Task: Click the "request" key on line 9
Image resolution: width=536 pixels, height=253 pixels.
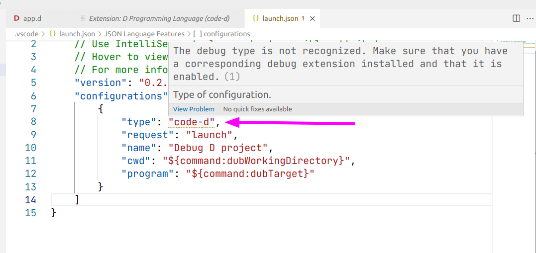Action: click(148, 135)
